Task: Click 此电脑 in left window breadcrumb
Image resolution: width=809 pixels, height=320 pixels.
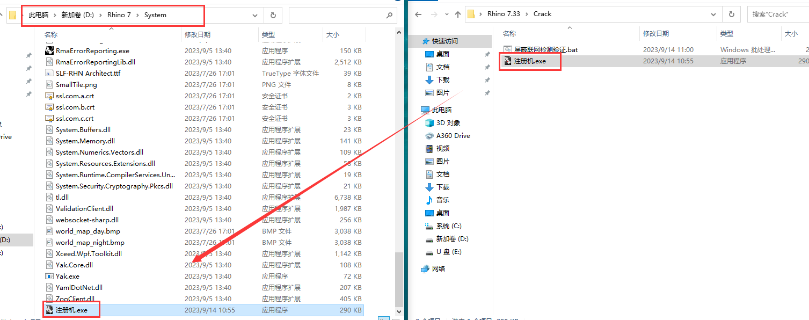Action: click(x=39, y=16)
